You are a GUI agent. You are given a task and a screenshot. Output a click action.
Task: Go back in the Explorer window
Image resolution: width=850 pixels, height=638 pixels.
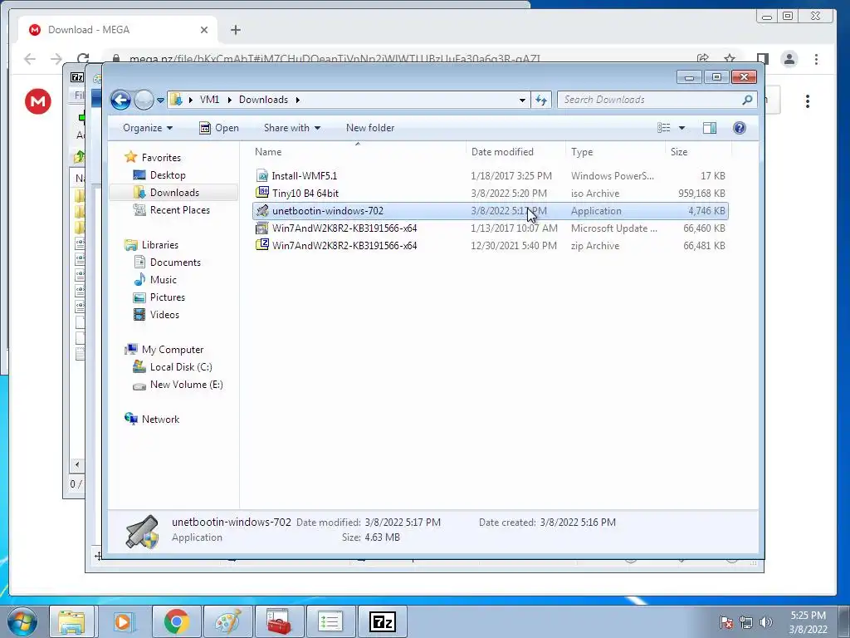120,100
